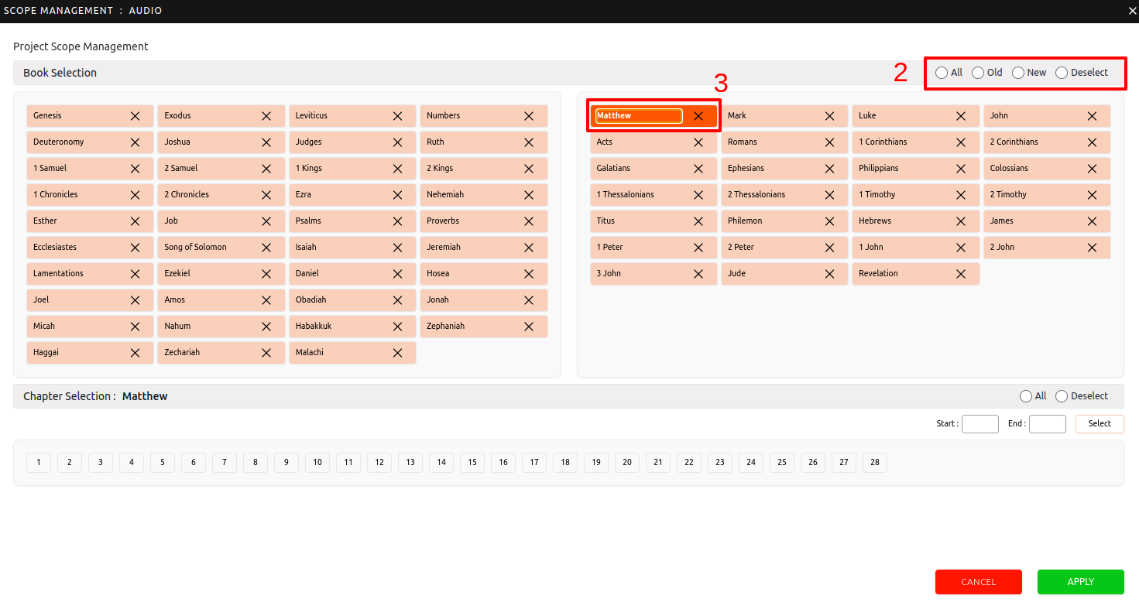The image size is (1139, 616).
Task: Remove Malachi with its X icon
Action: click(397, 353)
